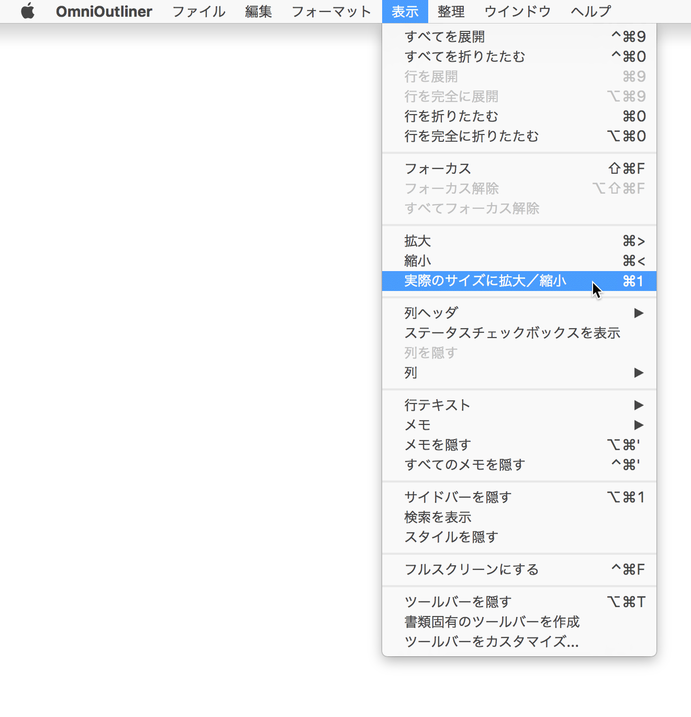Expand the 列 submenu
This screenshot has width=691, height=717.
tap(519, 373)
